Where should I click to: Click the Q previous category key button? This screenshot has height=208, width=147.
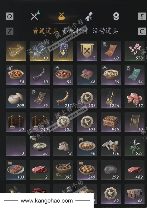[x=10, y=16]
